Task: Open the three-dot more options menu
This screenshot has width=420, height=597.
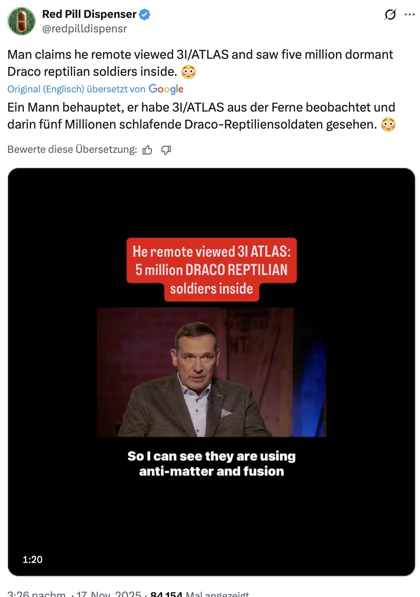Action: [x=410, y=14]
